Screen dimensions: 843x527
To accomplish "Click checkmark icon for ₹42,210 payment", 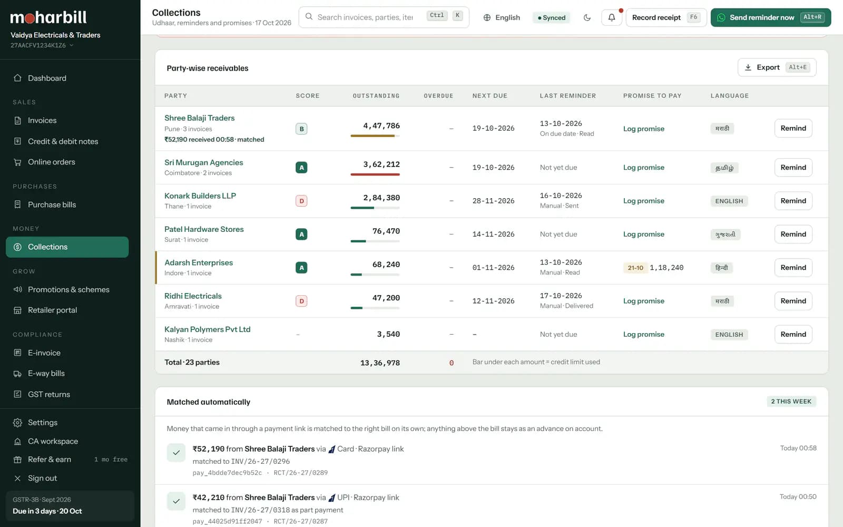I will point(176,501).
